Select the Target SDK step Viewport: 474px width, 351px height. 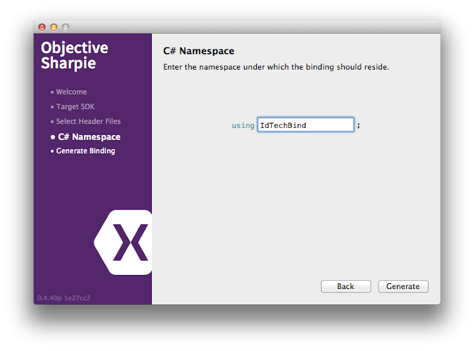(x=76, y=107)
